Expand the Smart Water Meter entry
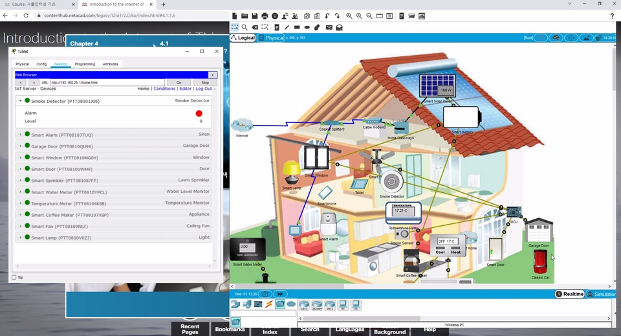The image size is (621, 336). pos(21,192)
